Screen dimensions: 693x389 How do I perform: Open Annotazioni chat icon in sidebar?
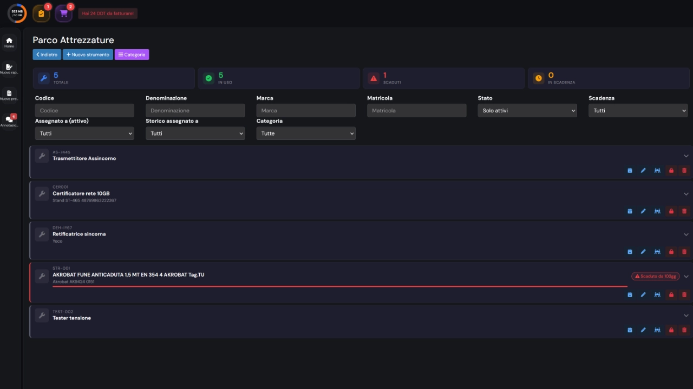tap(9, 121)
